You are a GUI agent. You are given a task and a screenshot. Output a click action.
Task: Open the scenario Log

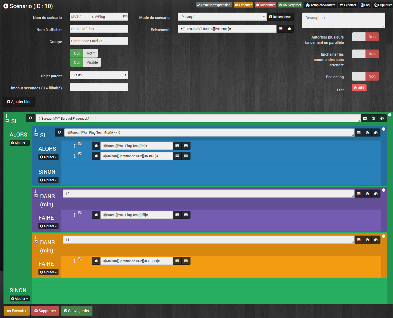[365, 5]
